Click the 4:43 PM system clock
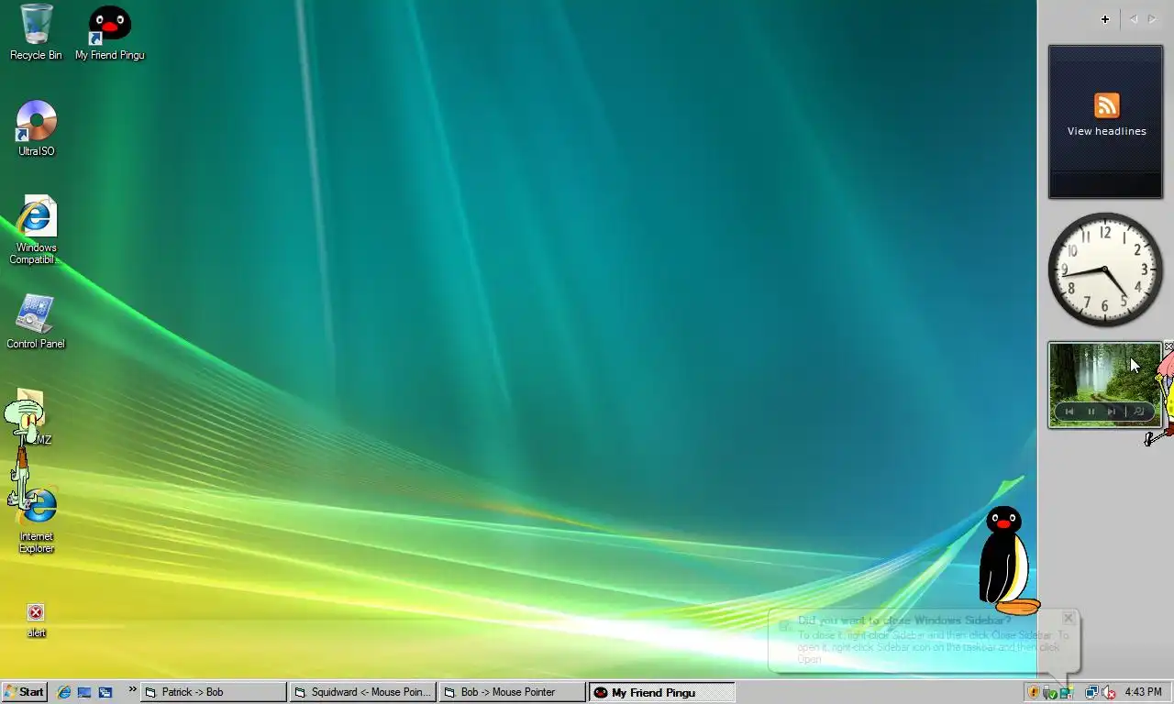 1143,692
